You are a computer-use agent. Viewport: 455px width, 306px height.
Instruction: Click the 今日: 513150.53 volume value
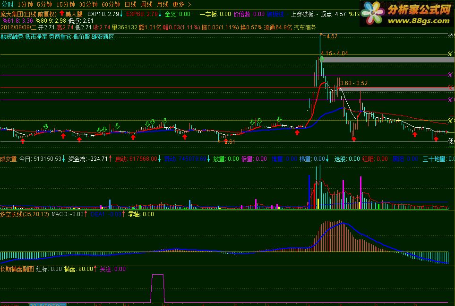click(x=40, y=159)
